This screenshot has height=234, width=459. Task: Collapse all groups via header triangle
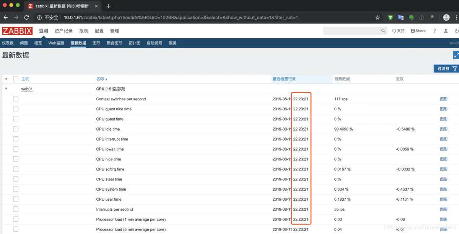point(6,79)
